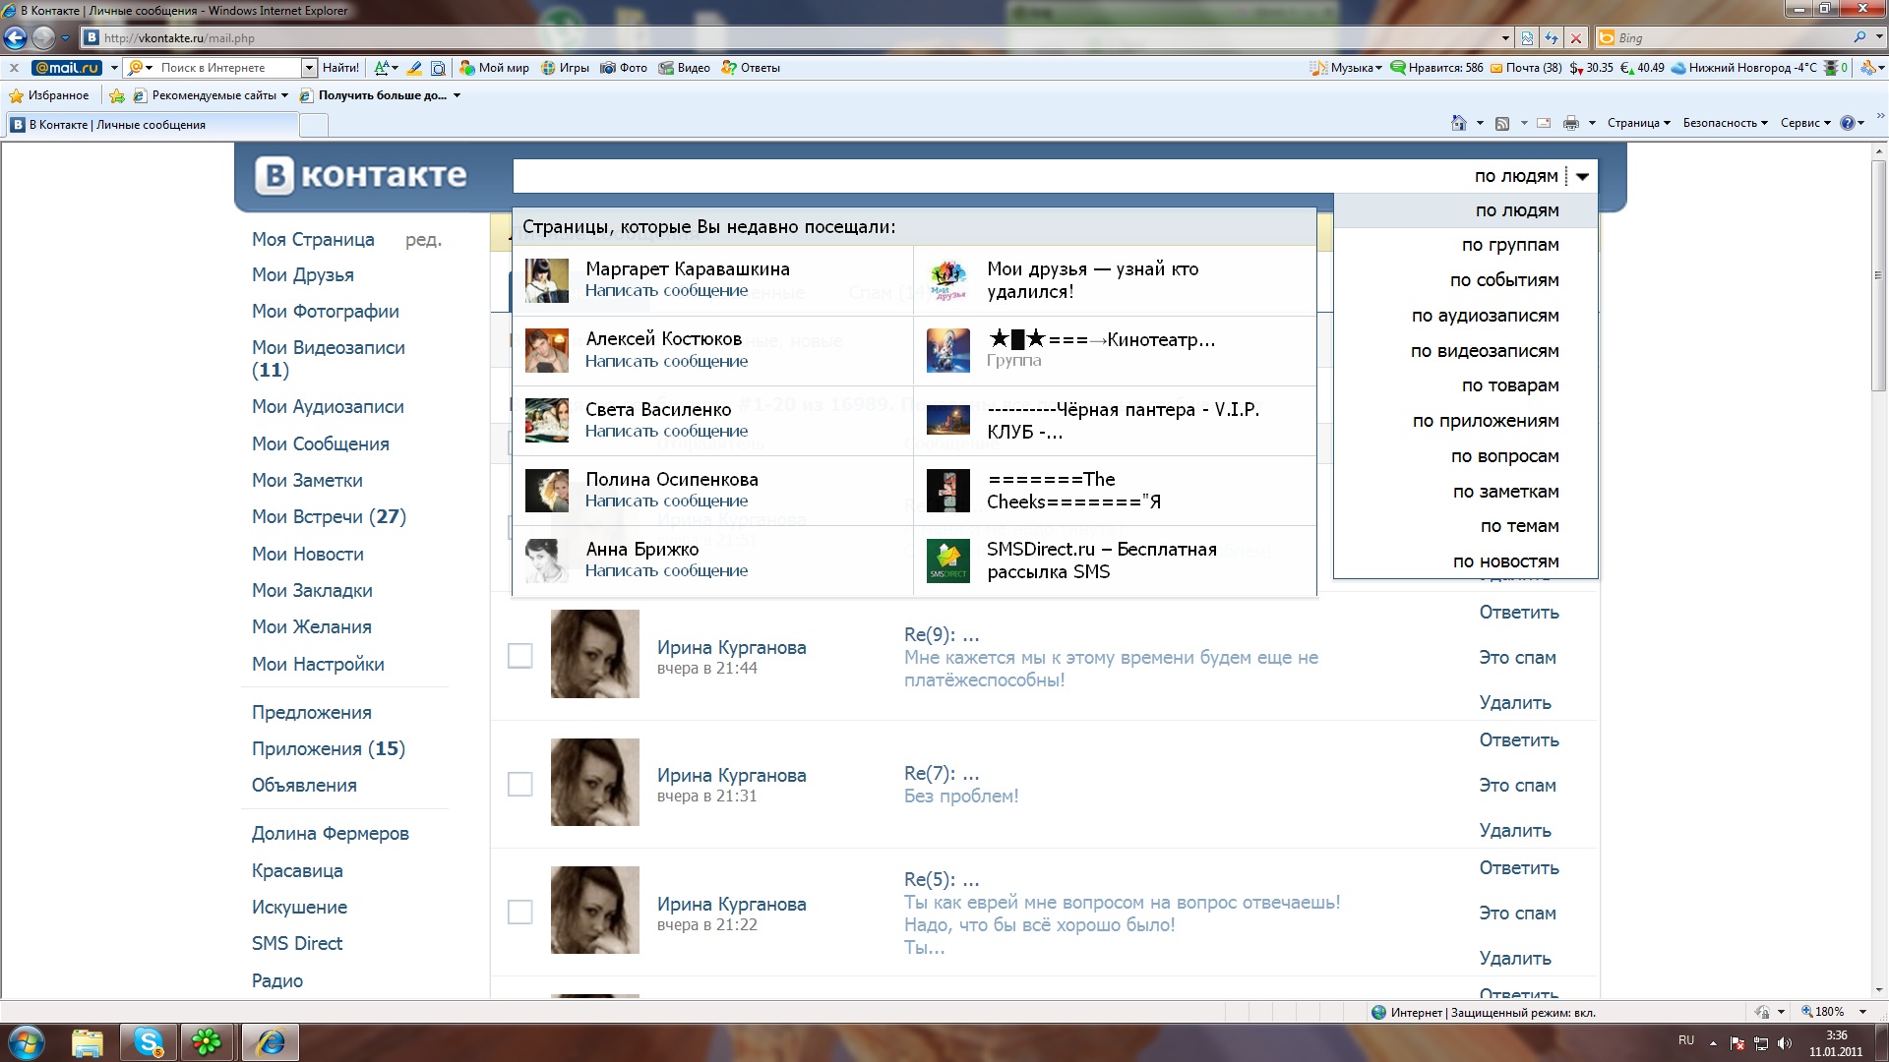
Task: Click the VKontakte search input field
Action: point(984,177)
